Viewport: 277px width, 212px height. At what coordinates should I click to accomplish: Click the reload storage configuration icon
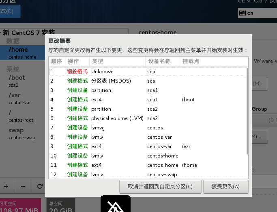point(40,186)
